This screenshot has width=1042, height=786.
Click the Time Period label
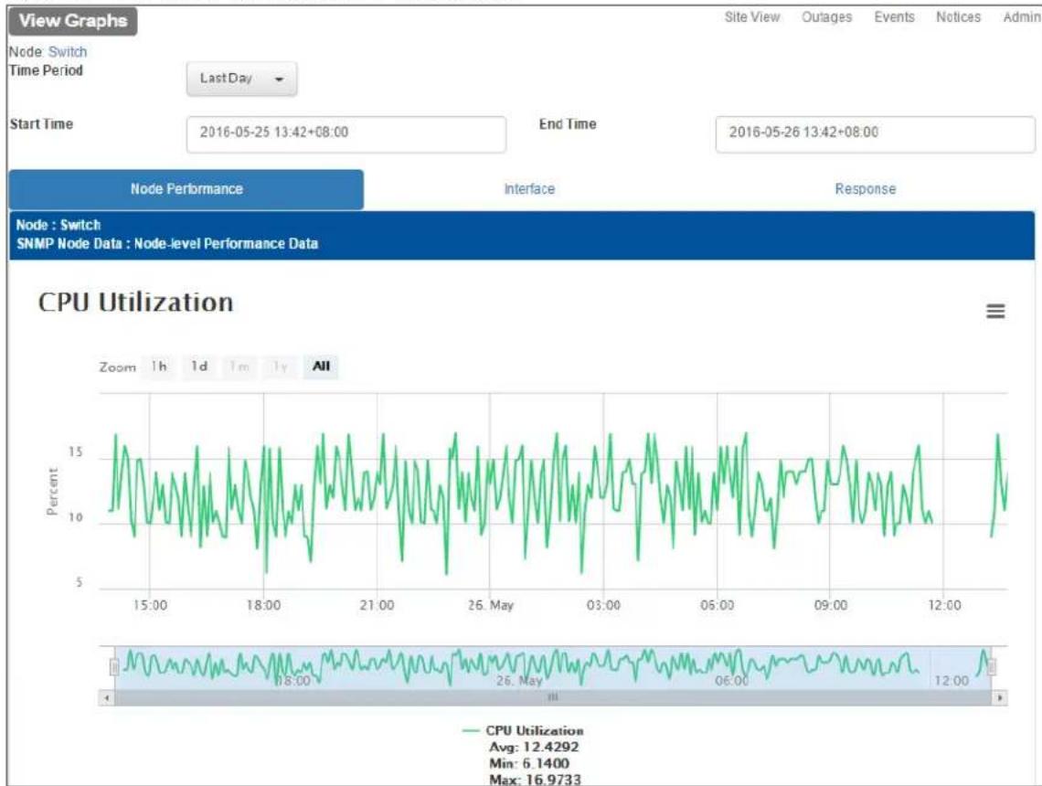click(46, 70)
